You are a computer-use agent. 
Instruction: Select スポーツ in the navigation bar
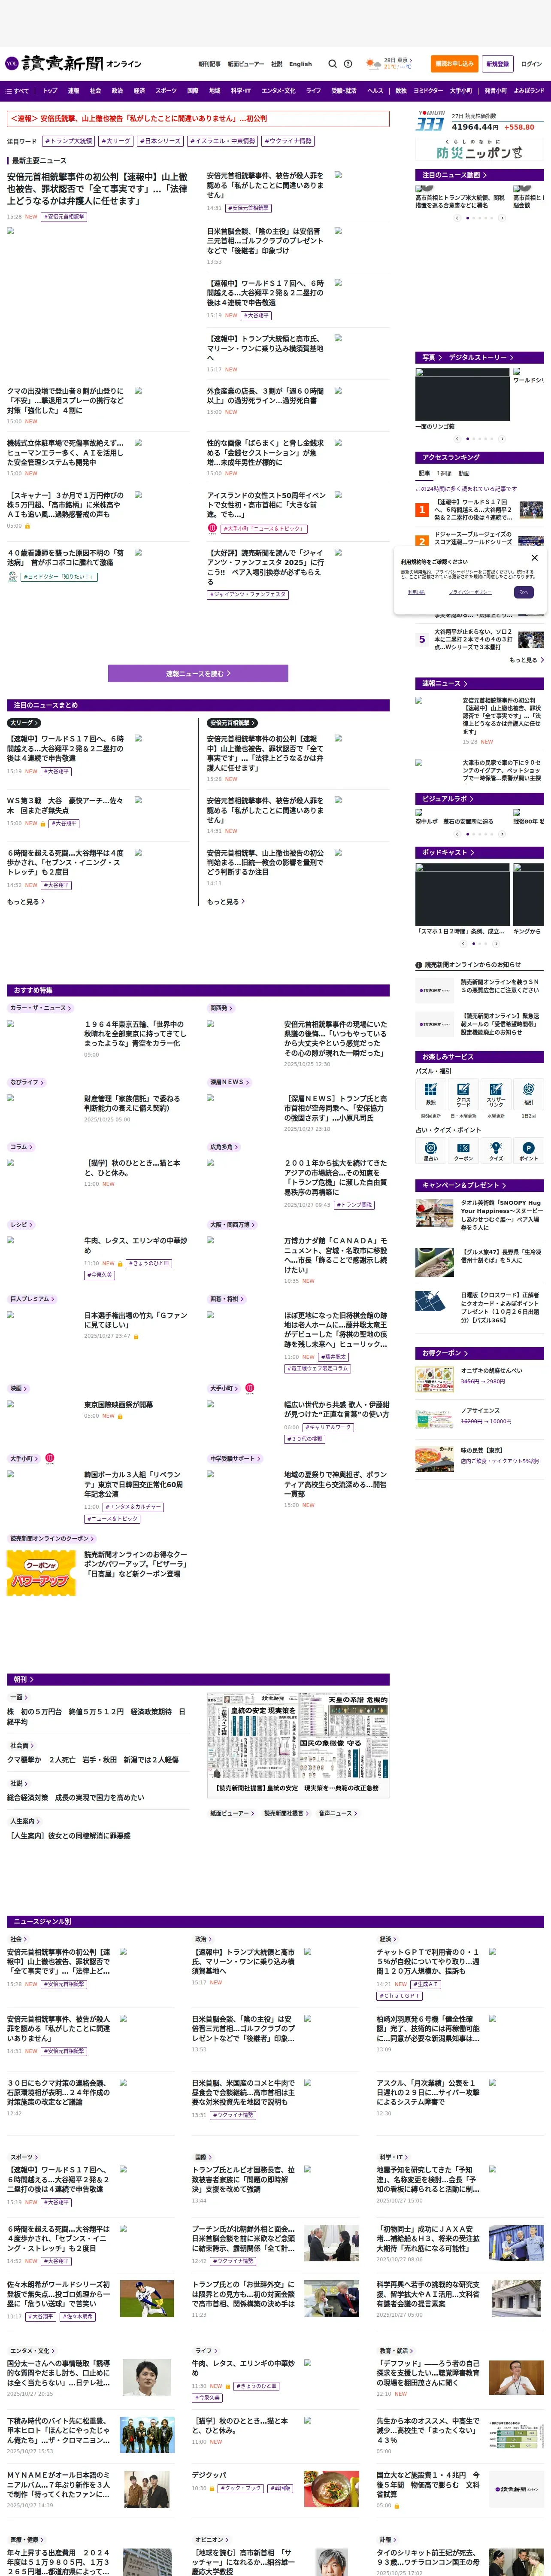(x=166, y=91)
